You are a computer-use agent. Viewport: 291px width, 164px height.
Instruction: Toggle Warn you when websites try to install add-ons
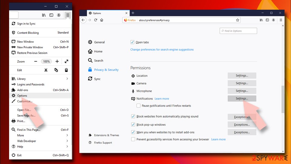133,132
